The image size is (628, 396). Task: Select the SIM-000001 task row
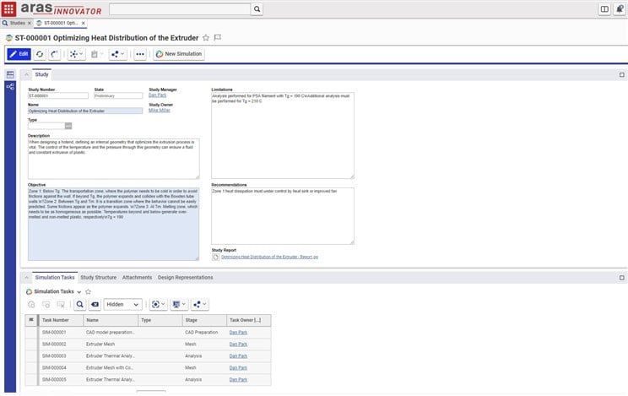[x=149, y=333]
